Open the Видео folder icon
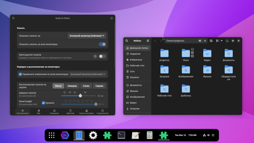 tap(207, 53)
